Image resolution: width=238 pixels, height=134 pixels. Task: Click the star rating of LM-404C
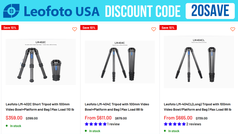click(x=95, y=124)
